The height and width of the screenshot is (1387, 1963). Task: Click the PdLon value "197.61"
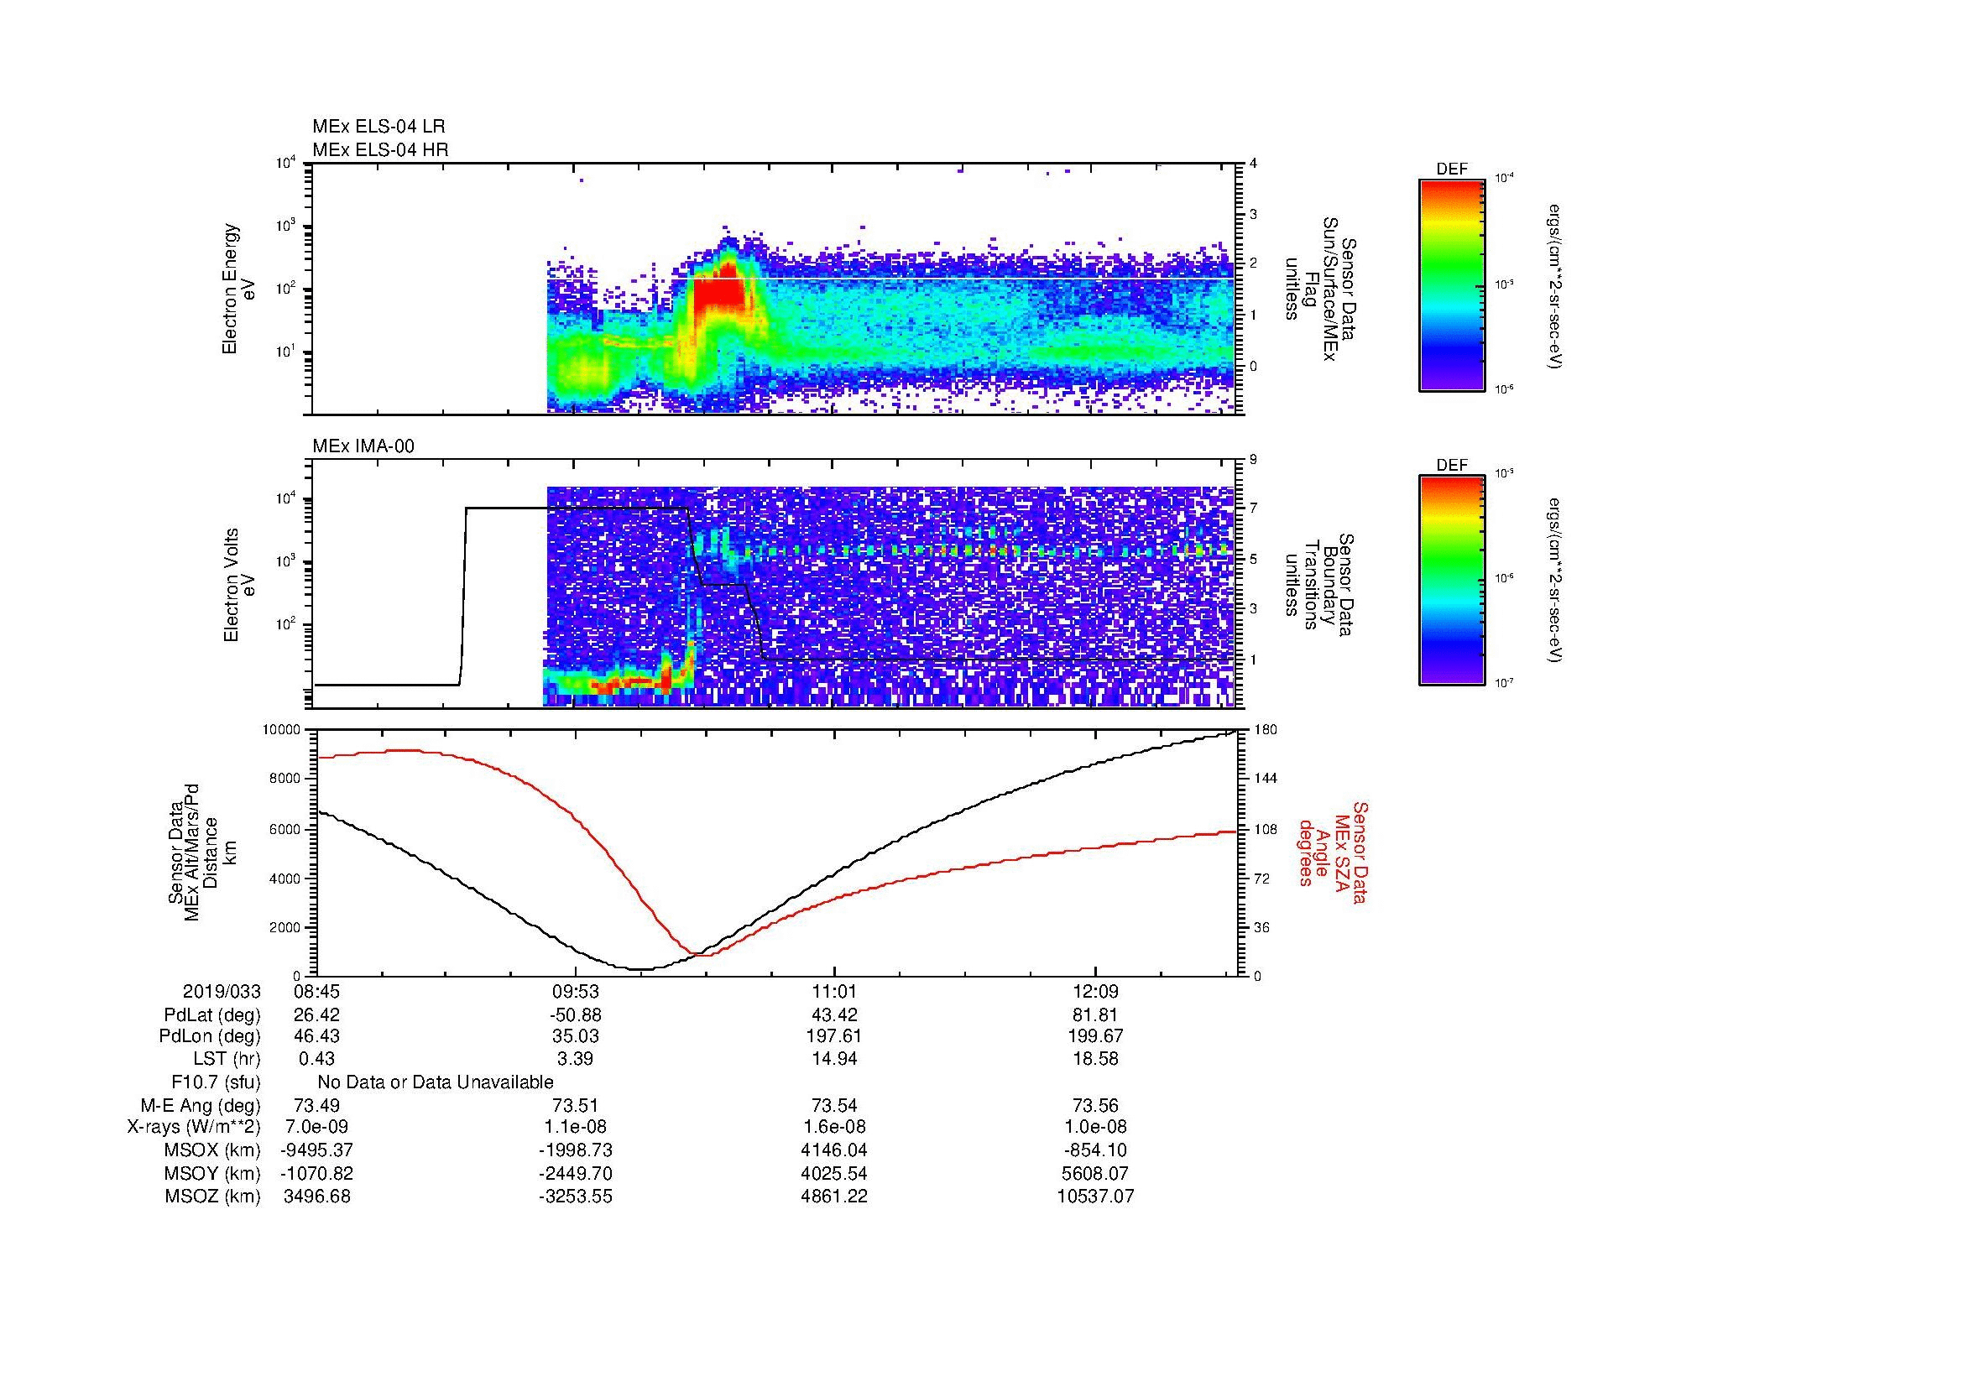[834, 1035]
